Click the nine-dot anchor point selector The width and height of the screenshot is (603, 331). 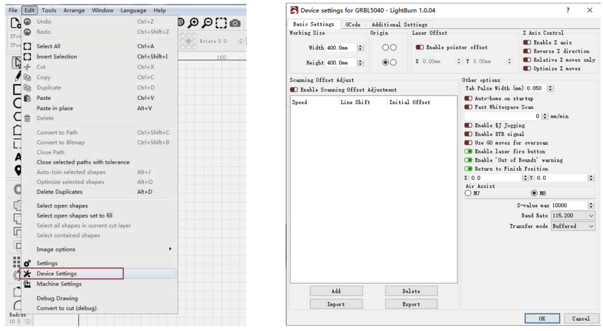pyautogui.click(x=188, y=41)
